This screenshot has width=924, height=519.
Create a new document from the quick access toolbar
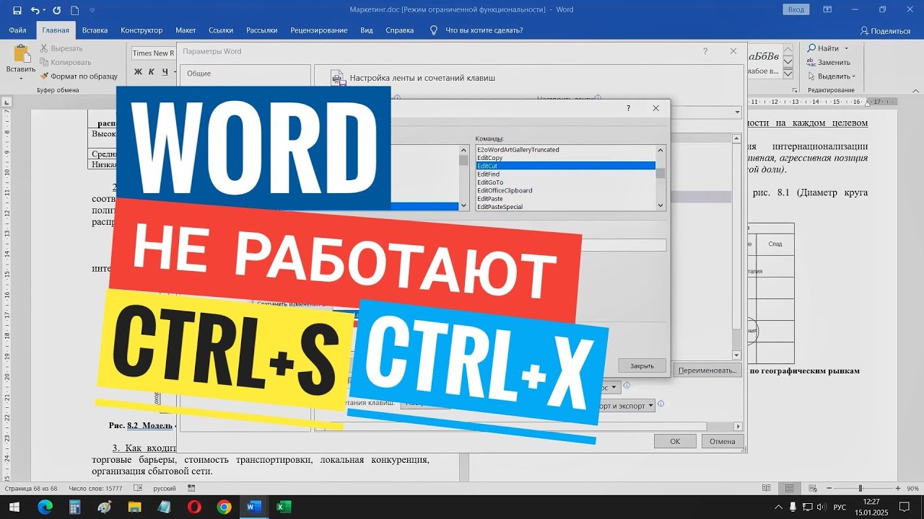pyautogui.click(x=75, y=10)
